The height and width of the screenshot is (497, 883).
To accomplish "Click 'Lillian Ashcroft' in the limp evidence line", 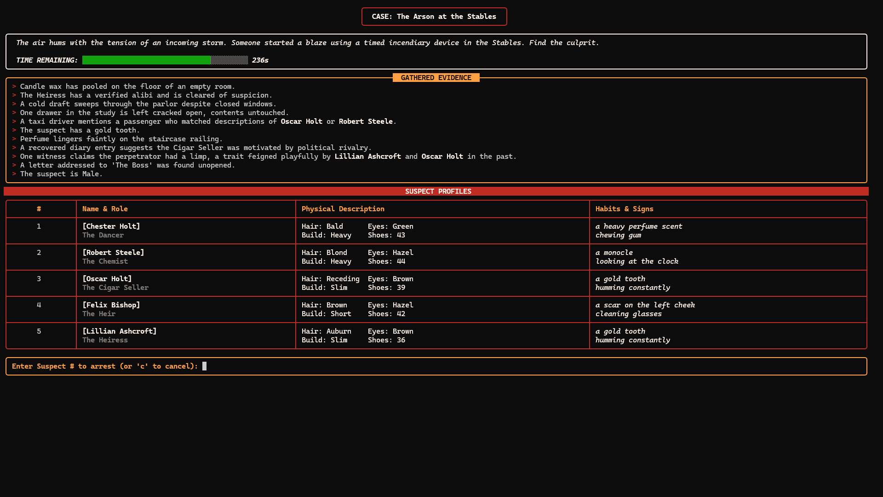I will coord(367,156).
